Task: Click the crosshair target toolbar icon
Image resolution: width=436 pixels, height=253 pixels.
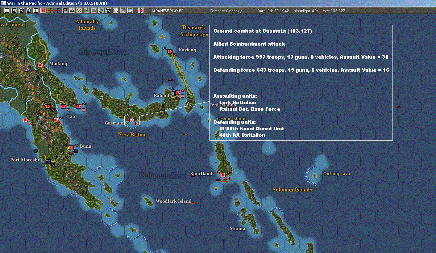Action: point(108,10)
